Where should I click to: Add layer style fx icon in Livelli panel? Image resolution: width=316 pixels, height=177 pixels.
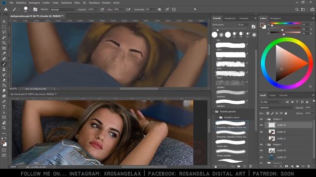click(281, 166)
